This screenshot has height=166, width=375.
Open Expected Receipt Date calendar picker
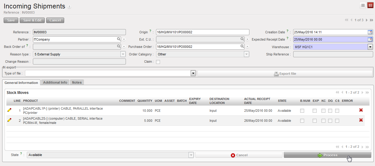[370, 39]
